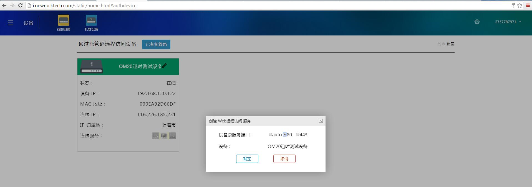
Task: Click the middle connection service icon
Action: coord(164,136)
